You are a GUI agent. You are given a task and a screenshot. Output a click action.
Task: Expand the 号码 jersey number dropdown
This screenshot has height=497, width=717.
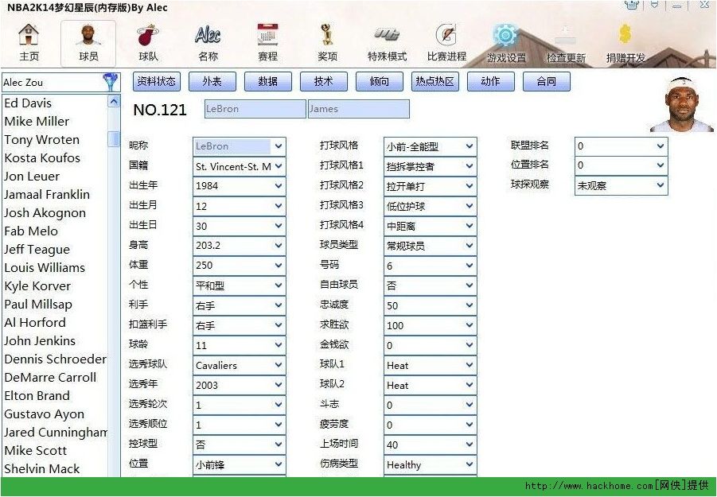(x=470, y=266)
